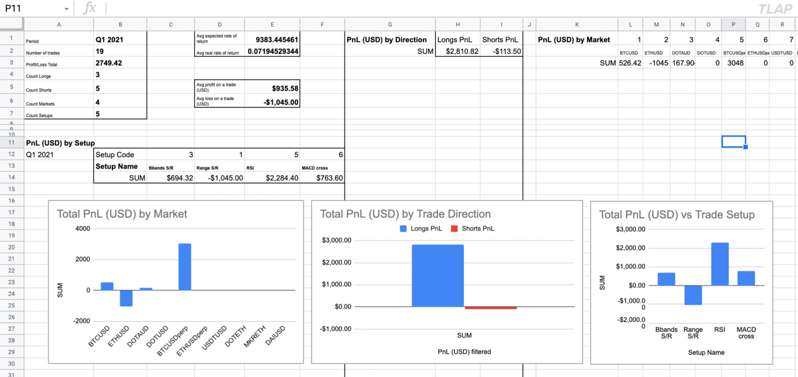Click the negative ETHUSD bar in Market chart
The image size is (798, 377).
pos(126,298)
